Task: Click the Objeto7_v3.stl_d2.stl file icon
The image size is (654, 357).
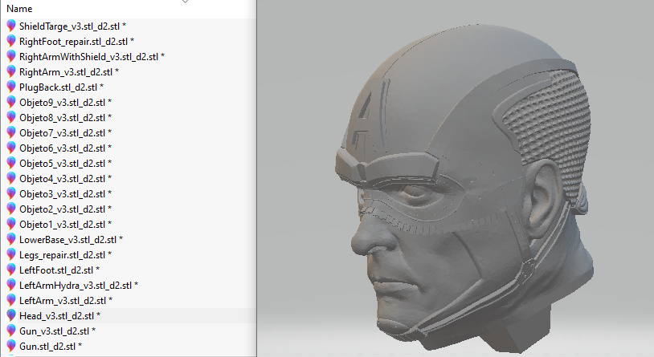Action: [11, 133]
